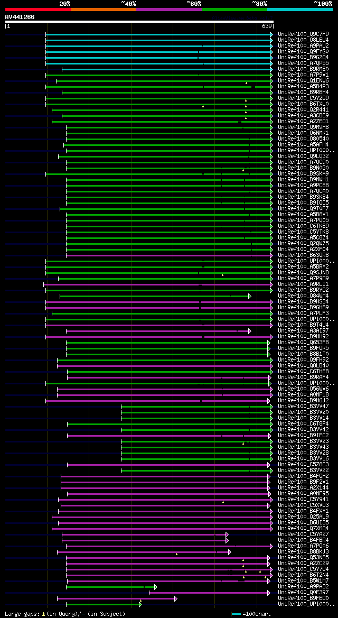The height and width of the screenshot is (618, 338).
Task: Click the purple alignment bar for B9FED0
Action: point(117,598)
